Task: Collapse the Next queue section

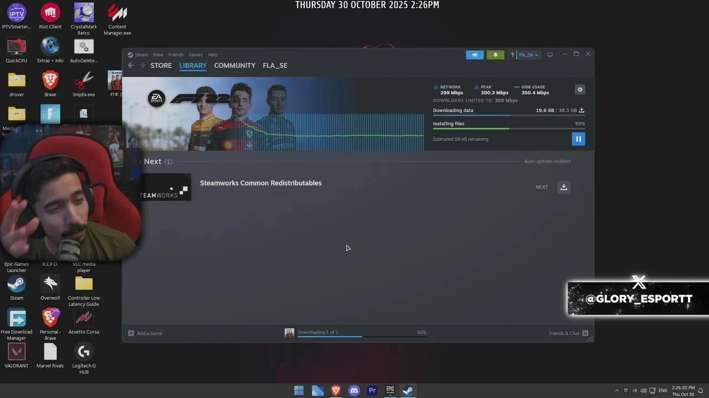Action: click(x=140, y=161)
